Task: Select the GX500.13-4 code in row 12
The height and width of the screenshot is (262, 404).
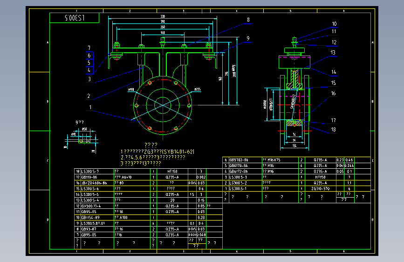Action: (x=97, y=206)
